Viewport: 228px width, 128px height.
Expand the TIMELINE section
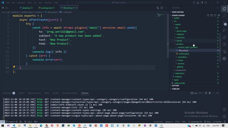coord(176,89)
